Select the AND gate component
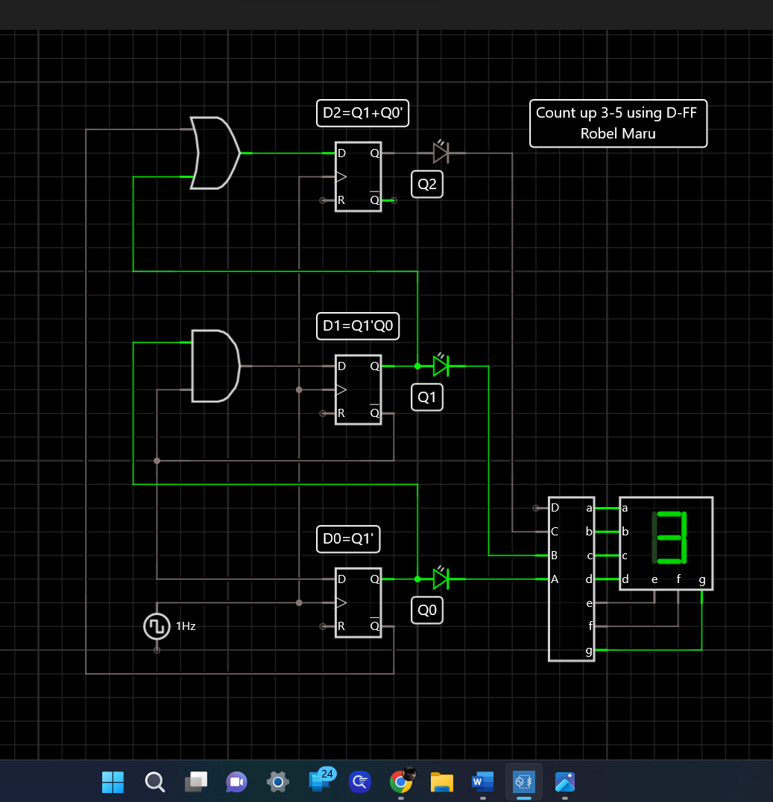This screenshot has height=802, width=773. coord(215,366)
